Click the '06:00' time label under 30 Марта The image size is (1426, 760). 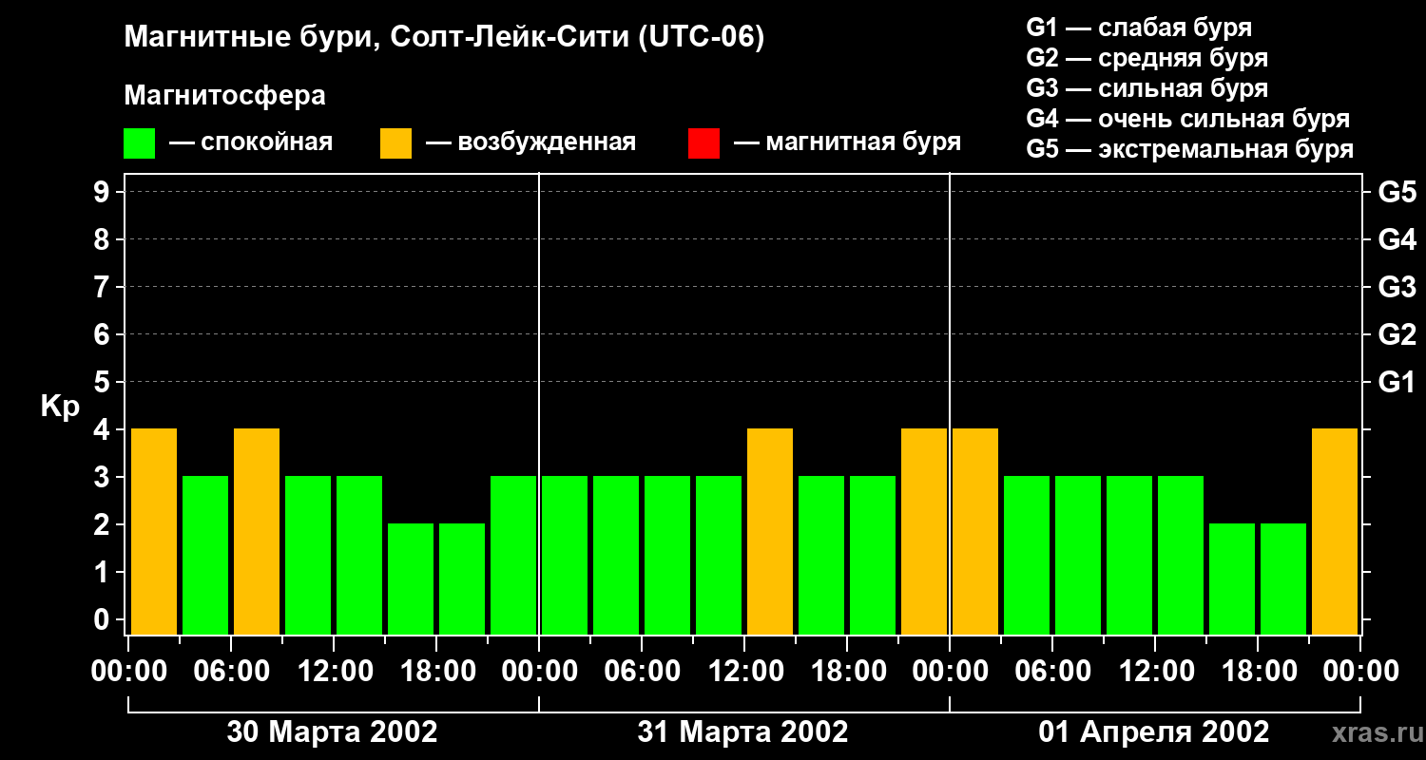coord(231,672)
